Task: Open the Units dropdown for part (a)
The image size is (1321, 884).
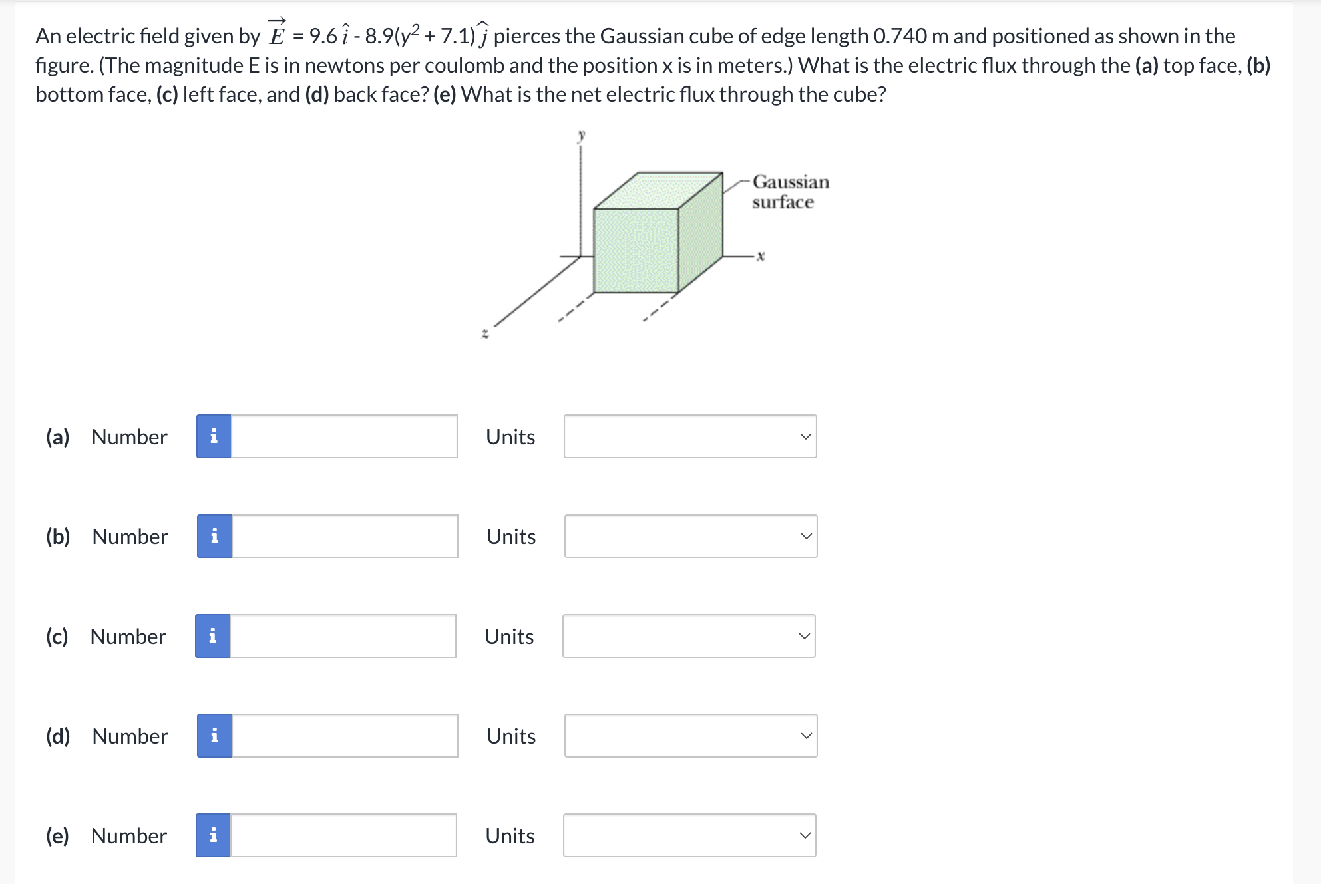Action: [689, 436]
